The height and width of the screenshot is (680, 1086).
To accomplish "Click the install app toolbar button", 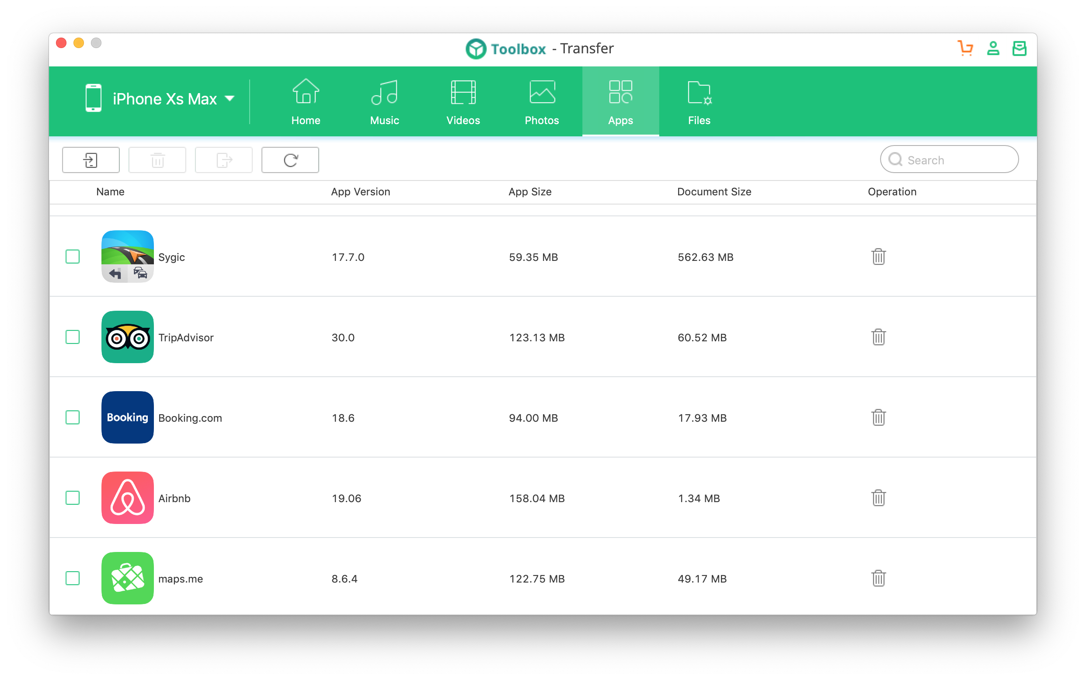I will tap(91, 160).
